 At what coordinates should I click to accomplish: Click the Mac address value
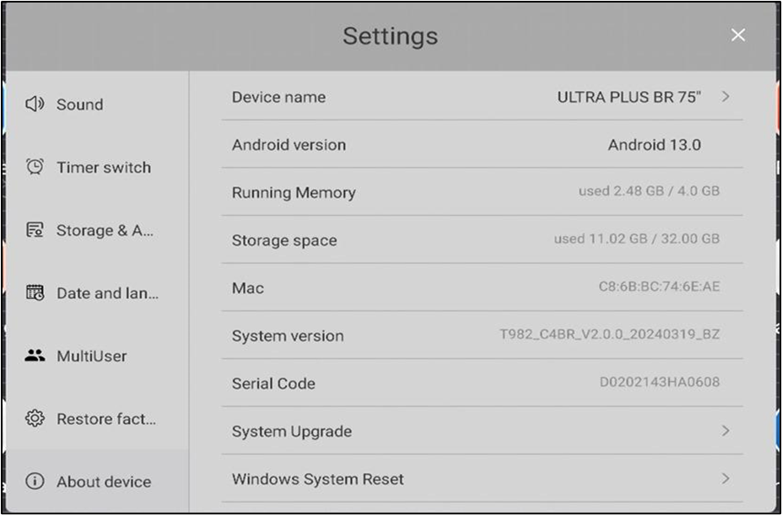(659, 287)
